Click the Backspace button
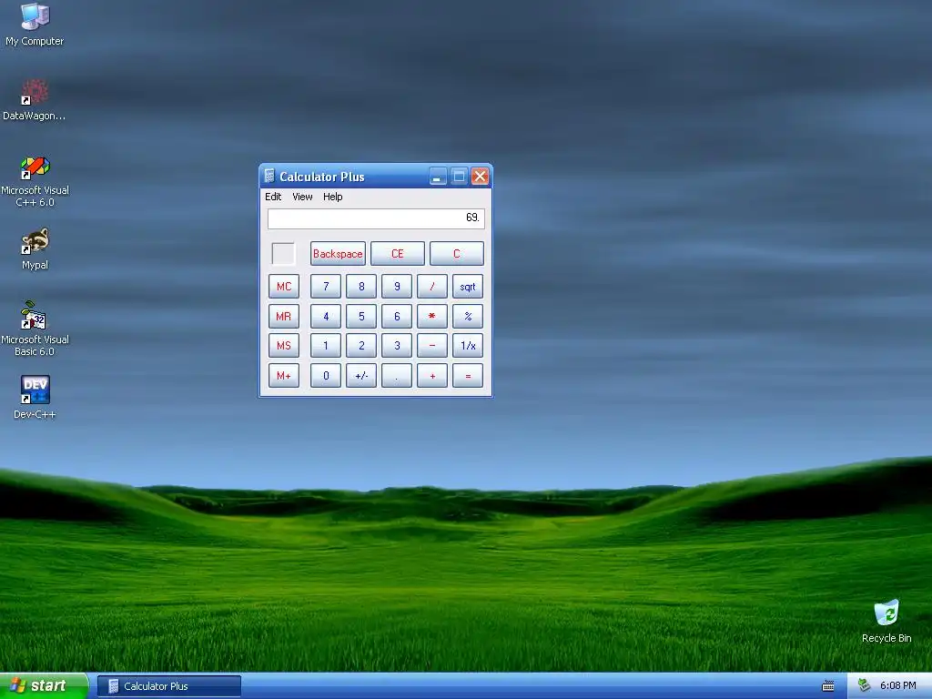Viewport: 932px width, 699px height. [x=338, y=254]
